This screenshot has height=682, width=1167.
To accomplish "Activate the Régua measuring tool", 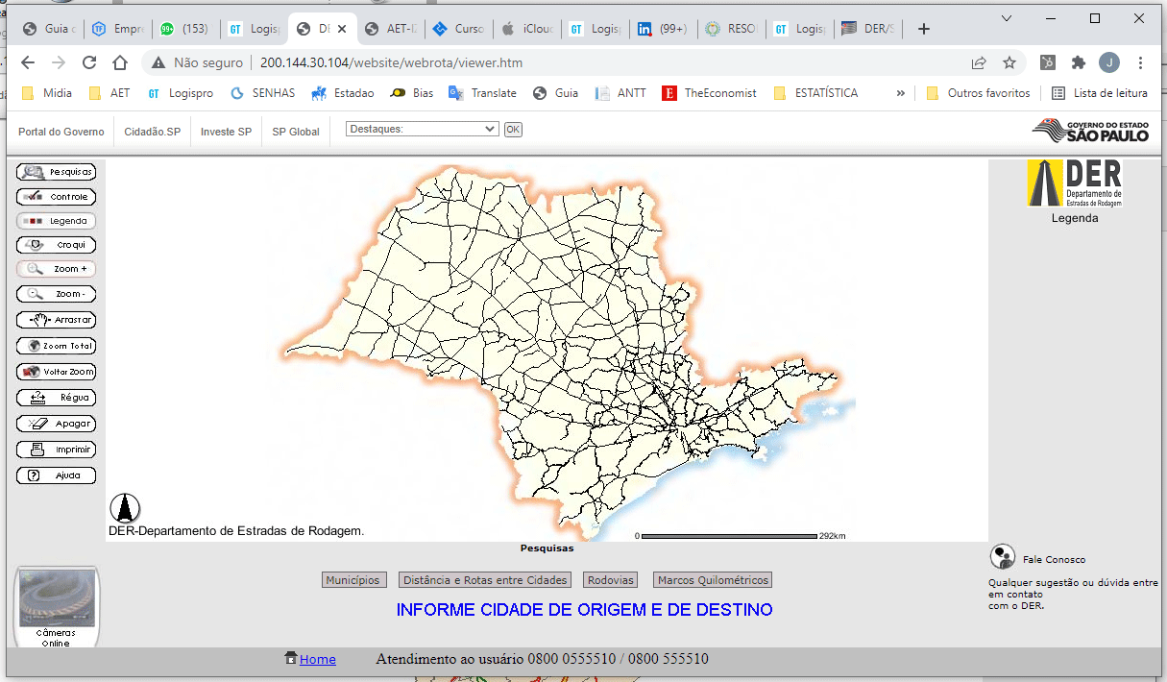I will (56, 397).
